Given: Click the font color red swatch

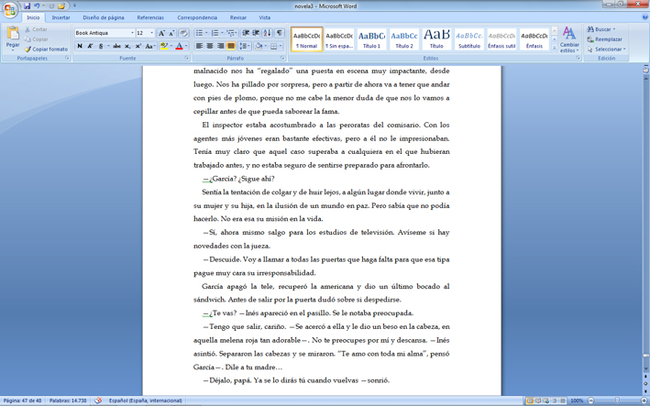Looking at the screenshot, I should tap(180, 46).
